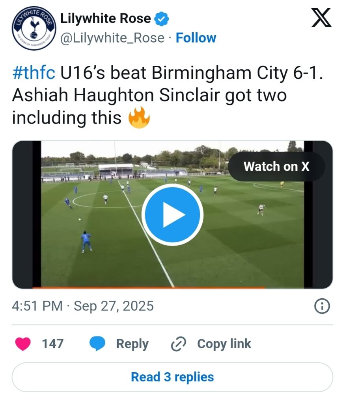This screenshot has width=345, height=403.
Task: Click the Watch on X button
Action: [x=276, y=166]
